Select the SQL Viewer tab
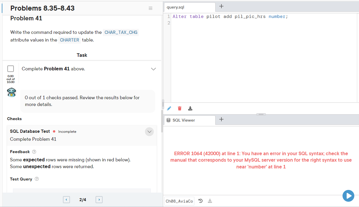 189,120
